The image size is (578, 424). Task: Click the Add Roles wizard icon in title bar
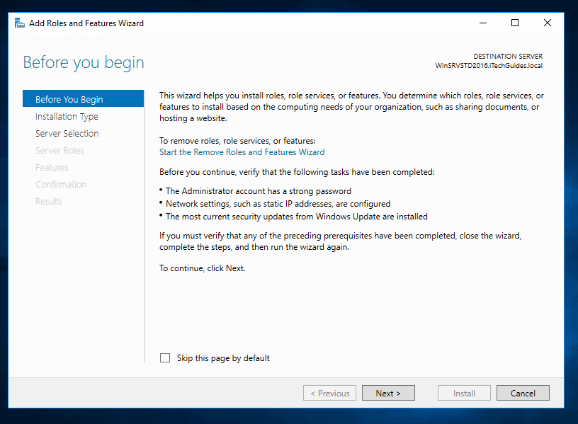tap(19, 23)
